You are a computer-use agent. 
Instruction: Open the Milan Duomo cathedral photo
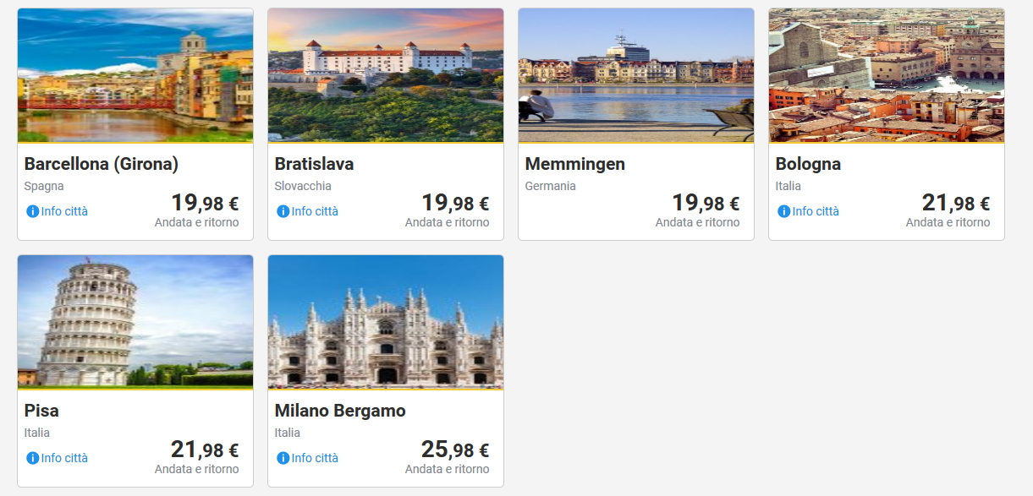click(x=386, y=322)
